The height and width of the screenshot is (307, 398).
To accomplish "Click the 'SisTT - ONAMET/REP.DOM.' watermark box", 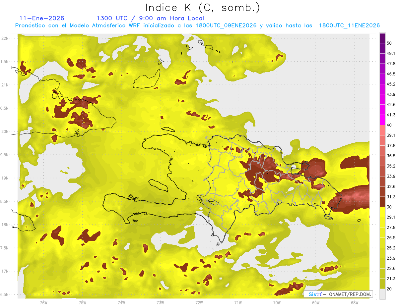I will 338,294.
